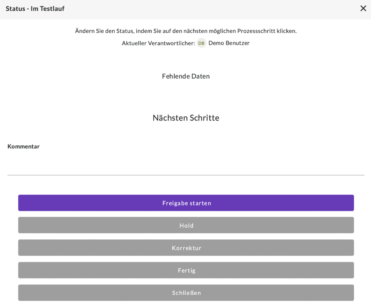Click the underline beneath the Kommentar field

point(185,175)
